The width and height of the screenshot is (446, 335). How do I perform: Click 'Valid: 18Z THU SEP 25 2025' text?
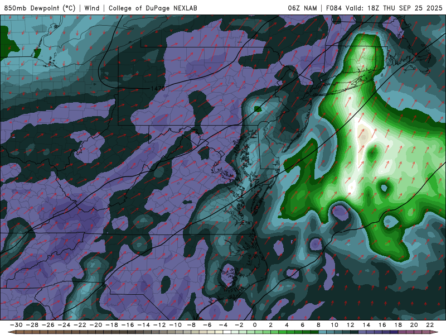(x=394, y=8)
